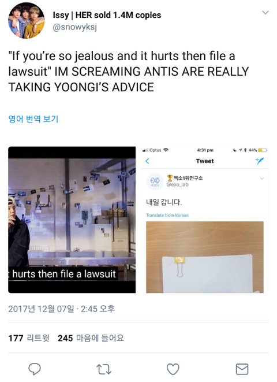Tap the back arrow in embedded screenshot
This screenshot has width=277, height=382.
pos(147,161)
